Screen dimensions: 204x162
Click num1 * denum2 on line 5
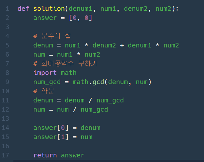pos(90,45)
